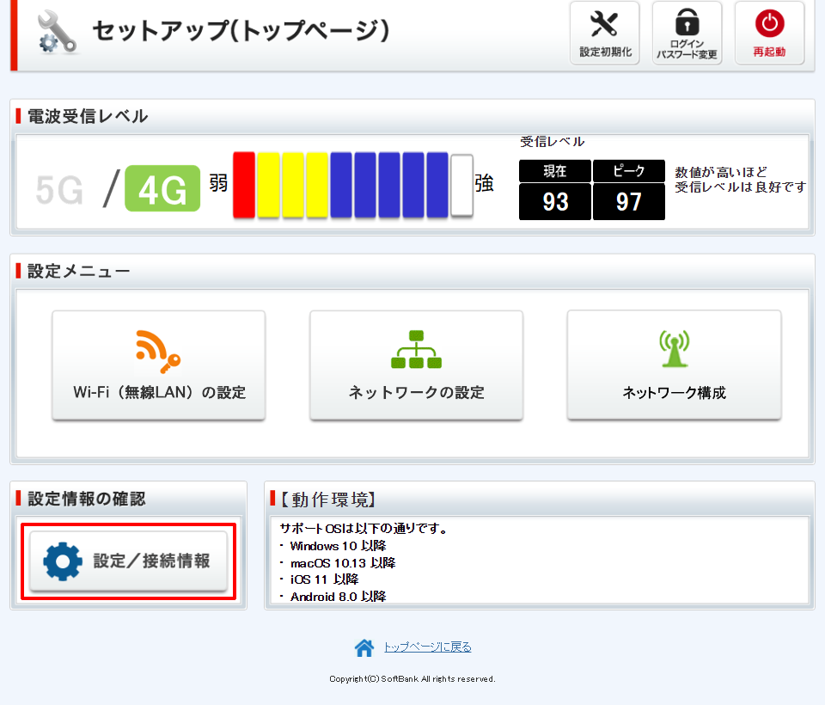The height and width of the screenshot is (705, 825).
Task: Click the 設定メニュー section header
Action: (x=79, y=272)
